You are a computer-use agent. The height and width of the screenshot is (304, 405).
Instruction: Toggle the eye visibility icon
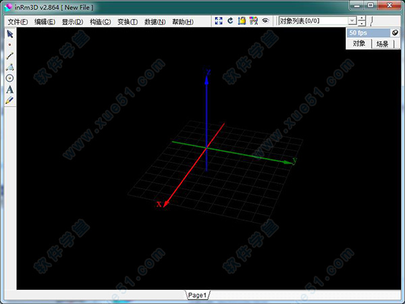pos(265,22)
